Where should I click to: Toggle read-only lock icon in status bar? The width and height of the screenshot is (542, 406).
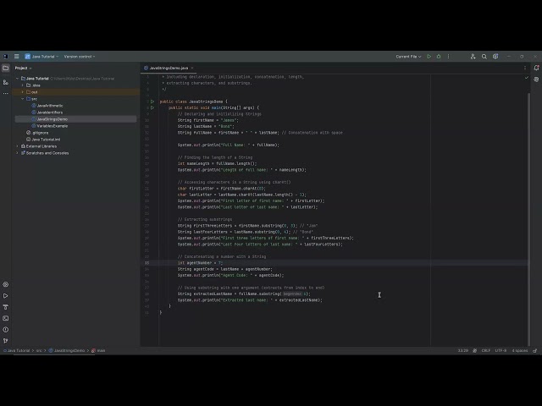[x=534, y=350]
